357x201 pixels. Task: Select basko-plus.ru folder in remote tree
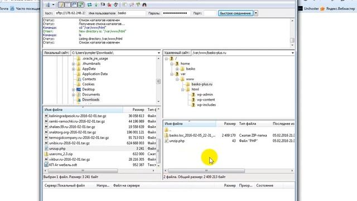click(x=202, y=84)
